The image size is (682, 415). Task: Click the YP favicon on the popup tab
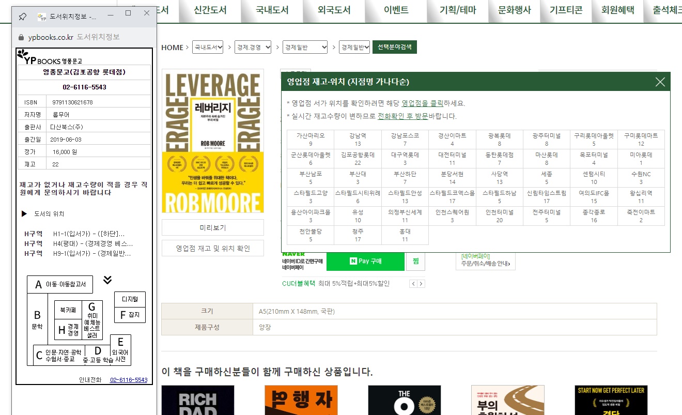tap(42, 17)
